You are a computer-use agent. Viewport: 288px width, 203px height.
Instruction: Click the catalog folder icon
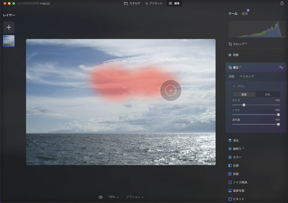(x=126, y=3)
